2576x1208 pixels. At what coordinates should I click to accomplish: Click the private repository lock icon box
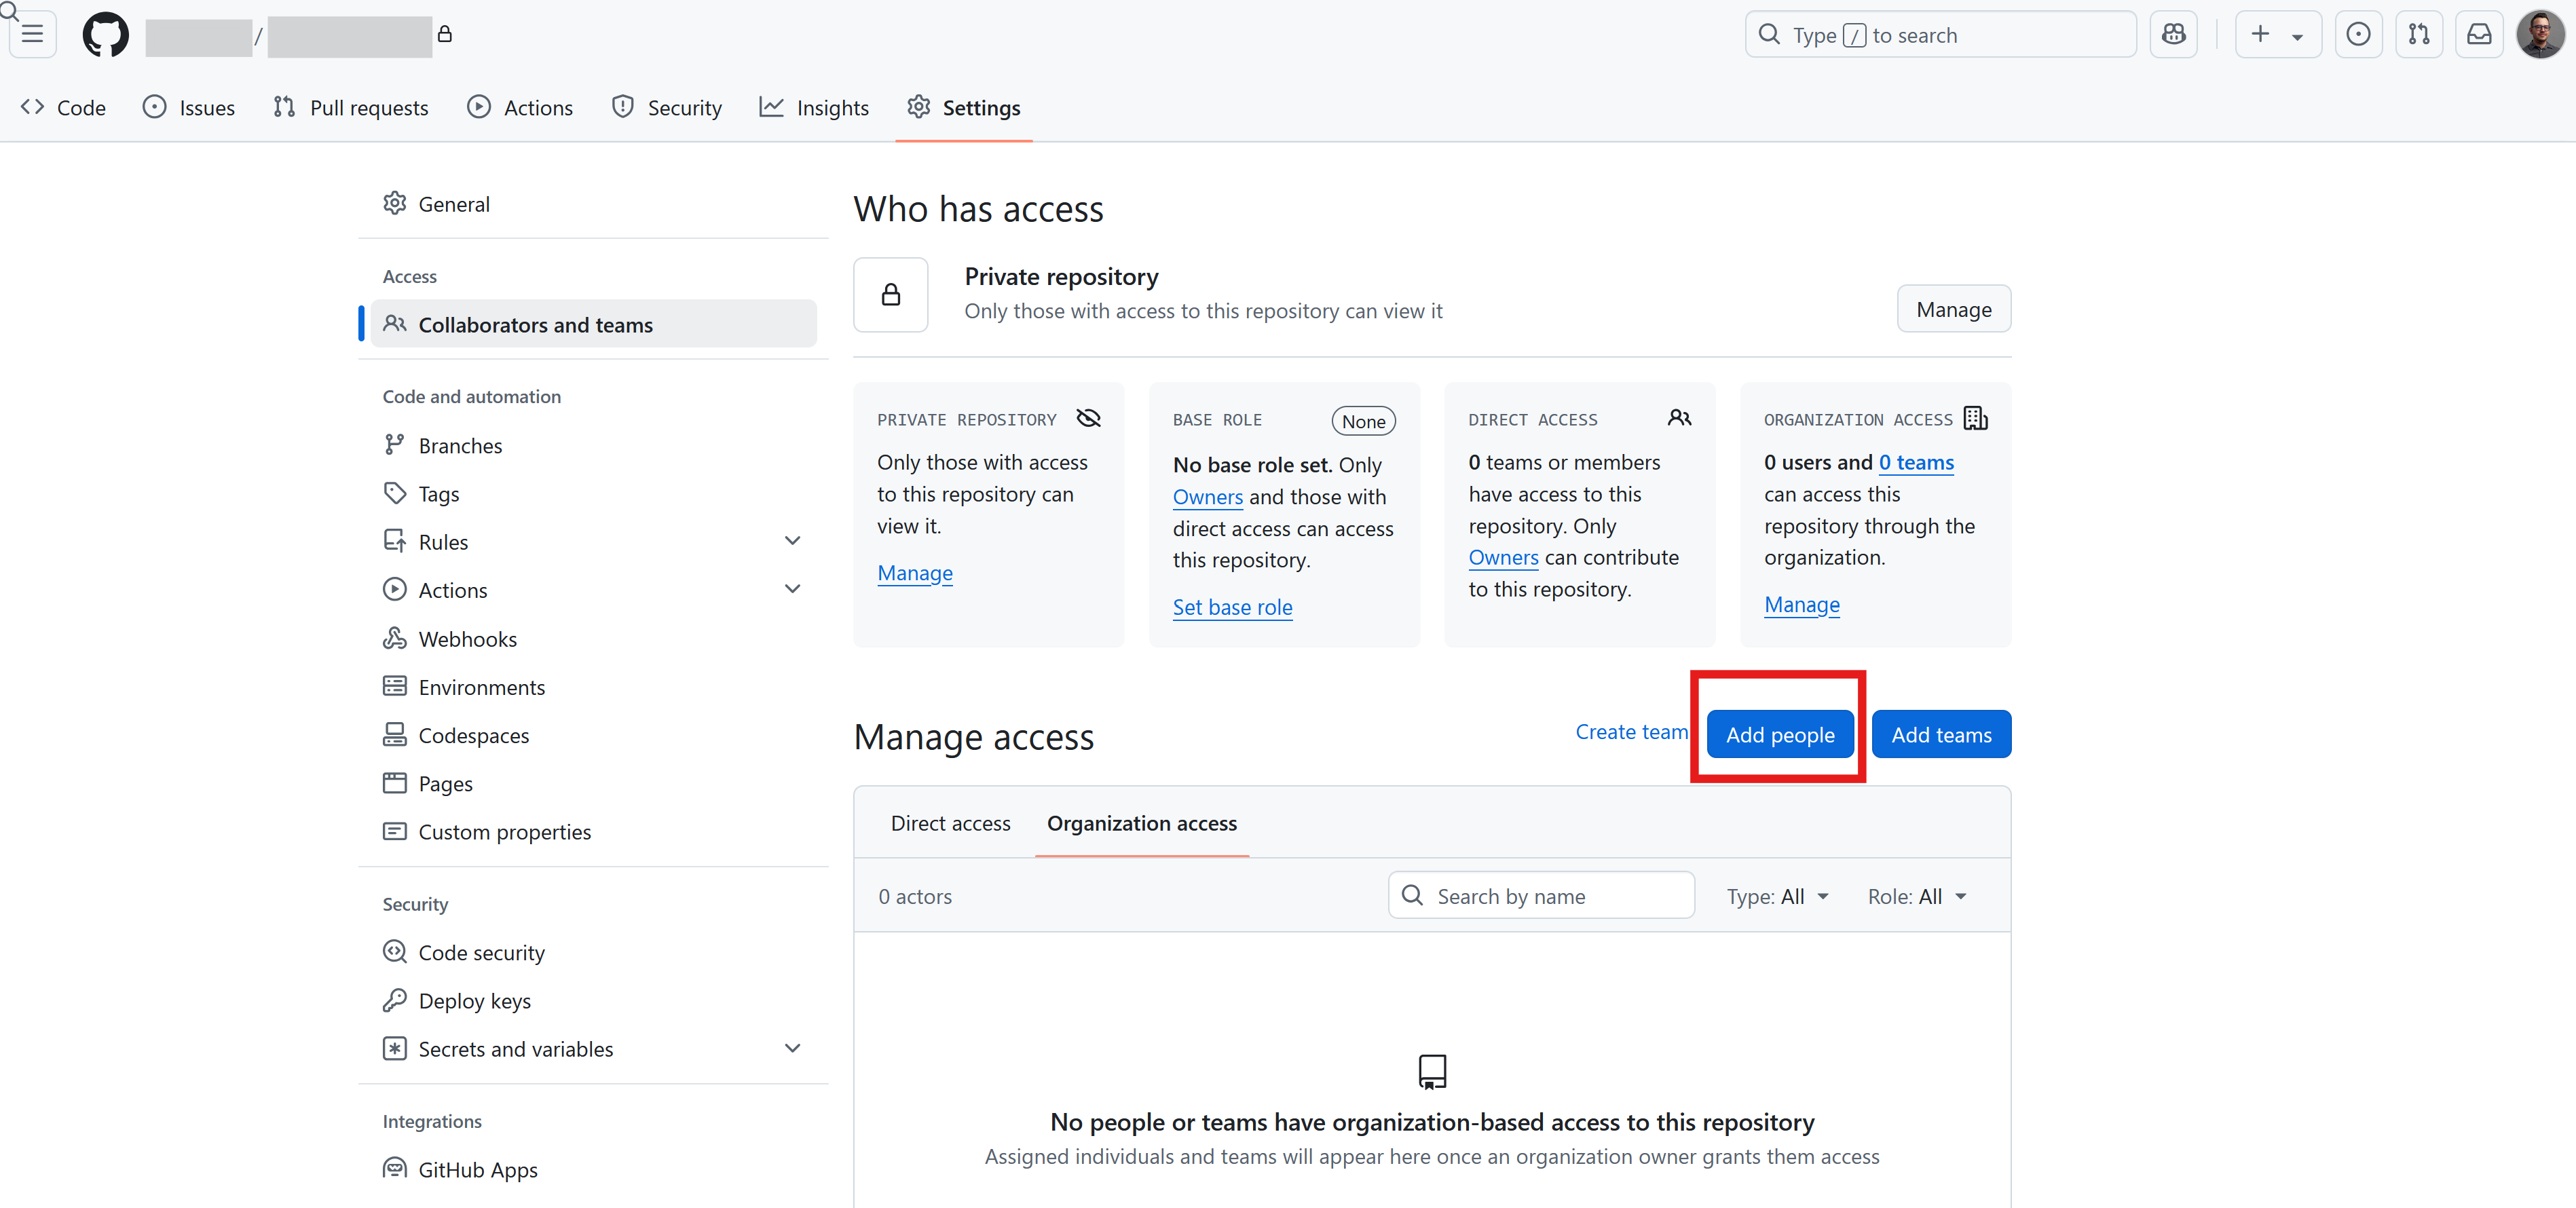890,295
